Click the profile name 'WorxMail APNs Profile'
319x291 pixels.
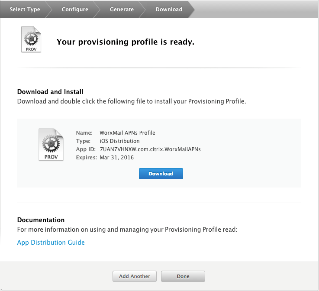tap(127, 133)
